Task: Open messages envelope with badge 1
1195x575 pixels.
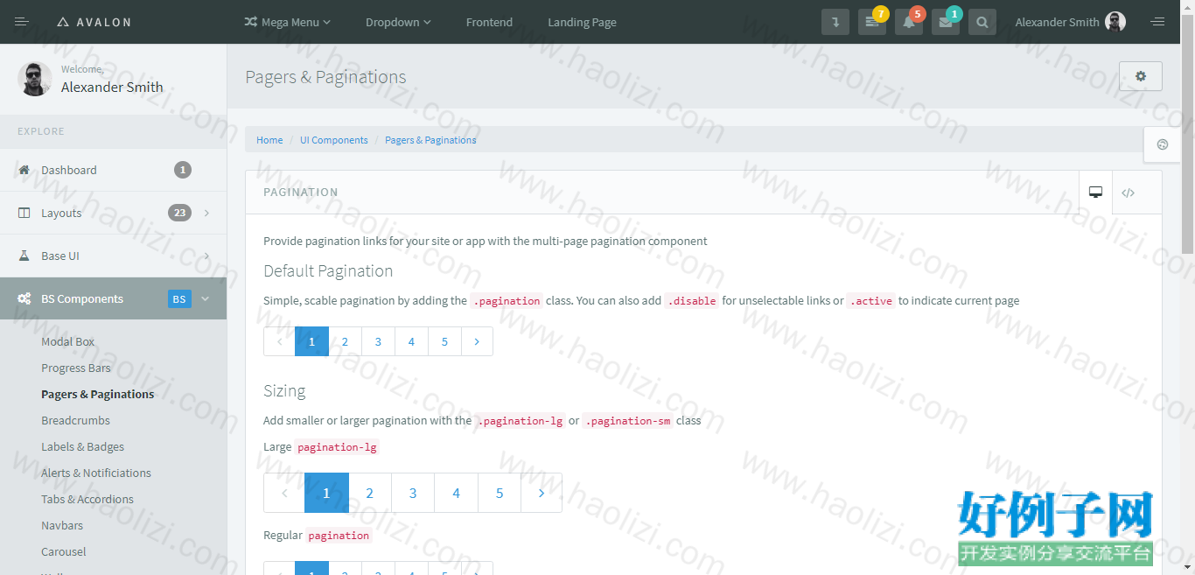Action: click(946, 22)
